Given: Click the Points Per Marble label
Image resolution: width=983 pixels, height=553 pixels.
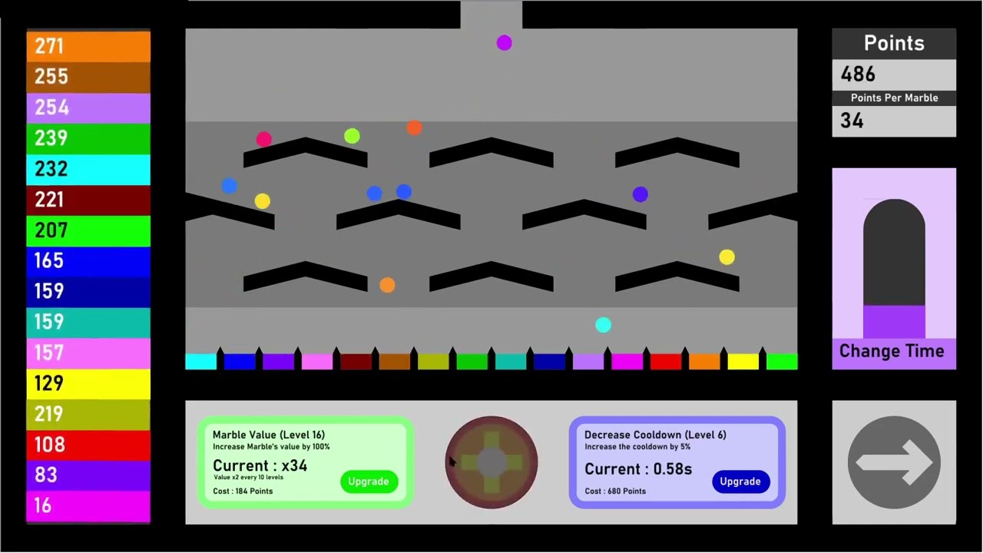Looking at the screenshot, I should [x=894, y=98].
